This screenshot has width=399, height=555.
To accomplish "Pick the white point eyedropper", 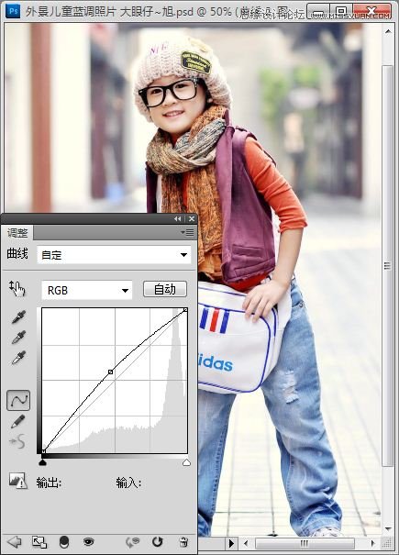I will pyautogui.click(x=18, y=358).
